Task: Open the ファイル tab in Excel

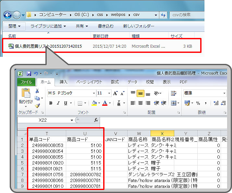Action: click(x=26, y=82)
